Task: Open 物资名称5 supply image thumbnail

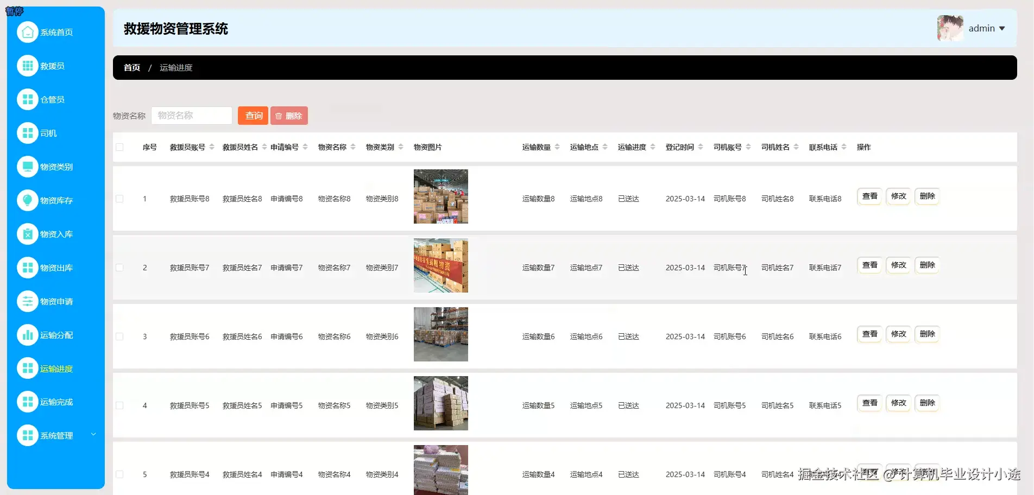Action: [x=441, y=403]
